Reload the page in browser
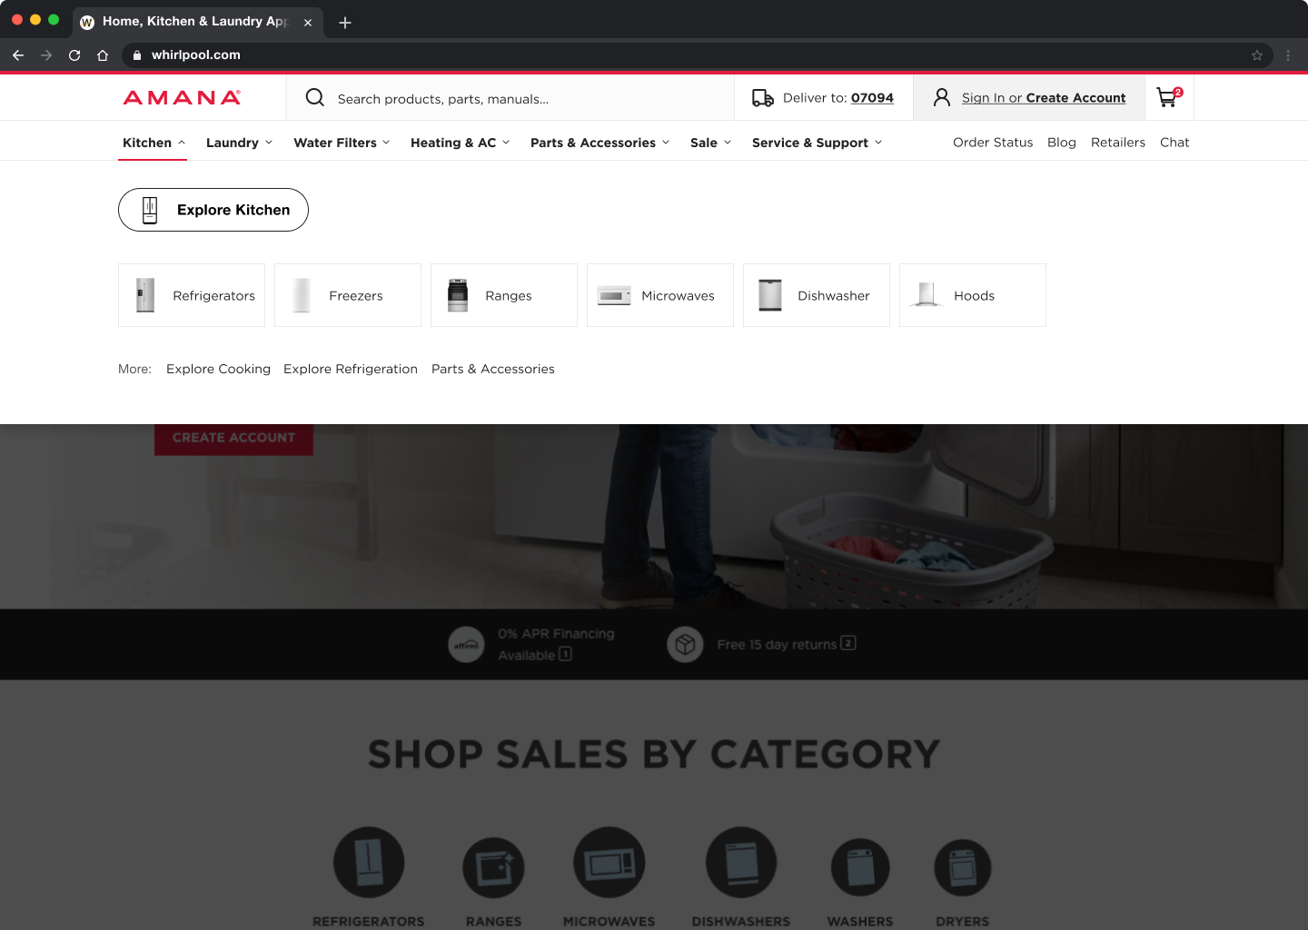Screen dimensions: 1308x930 click(x=74, y=55)
